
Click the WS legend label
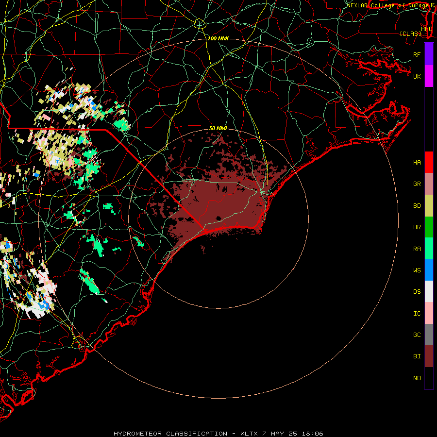pos(417,270)
